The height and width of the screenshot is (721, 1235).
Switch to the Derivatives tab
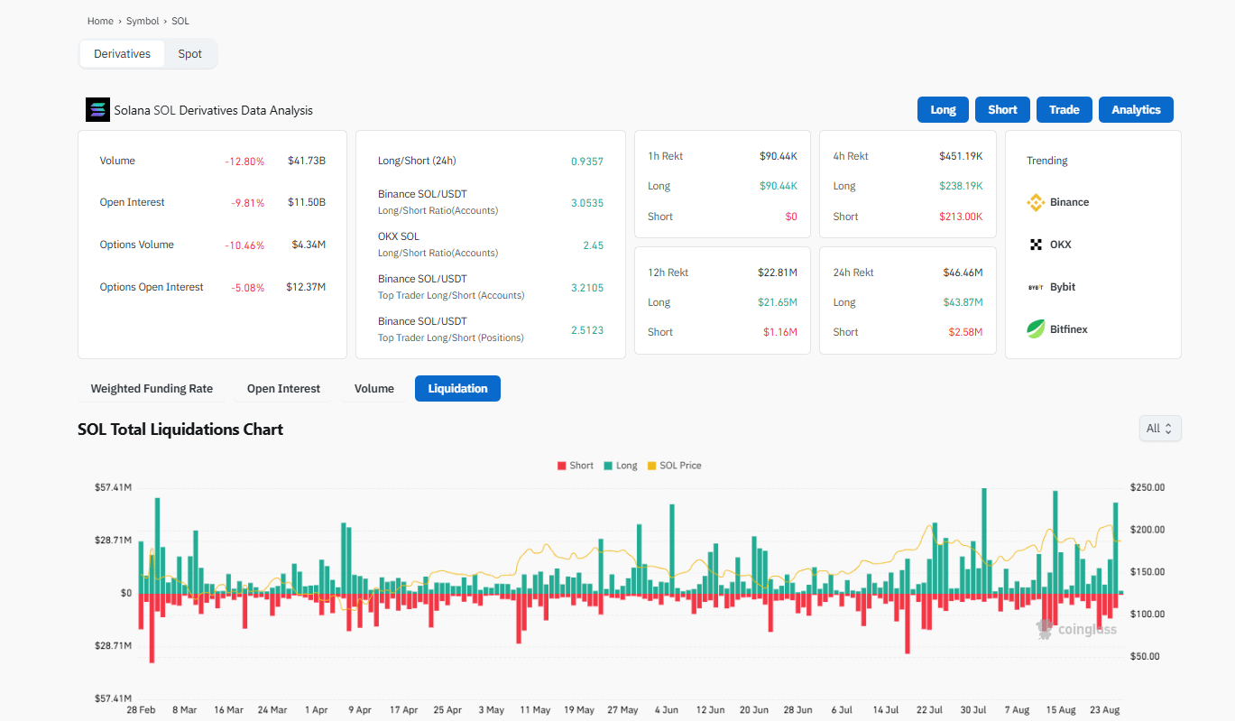point(122,54)
